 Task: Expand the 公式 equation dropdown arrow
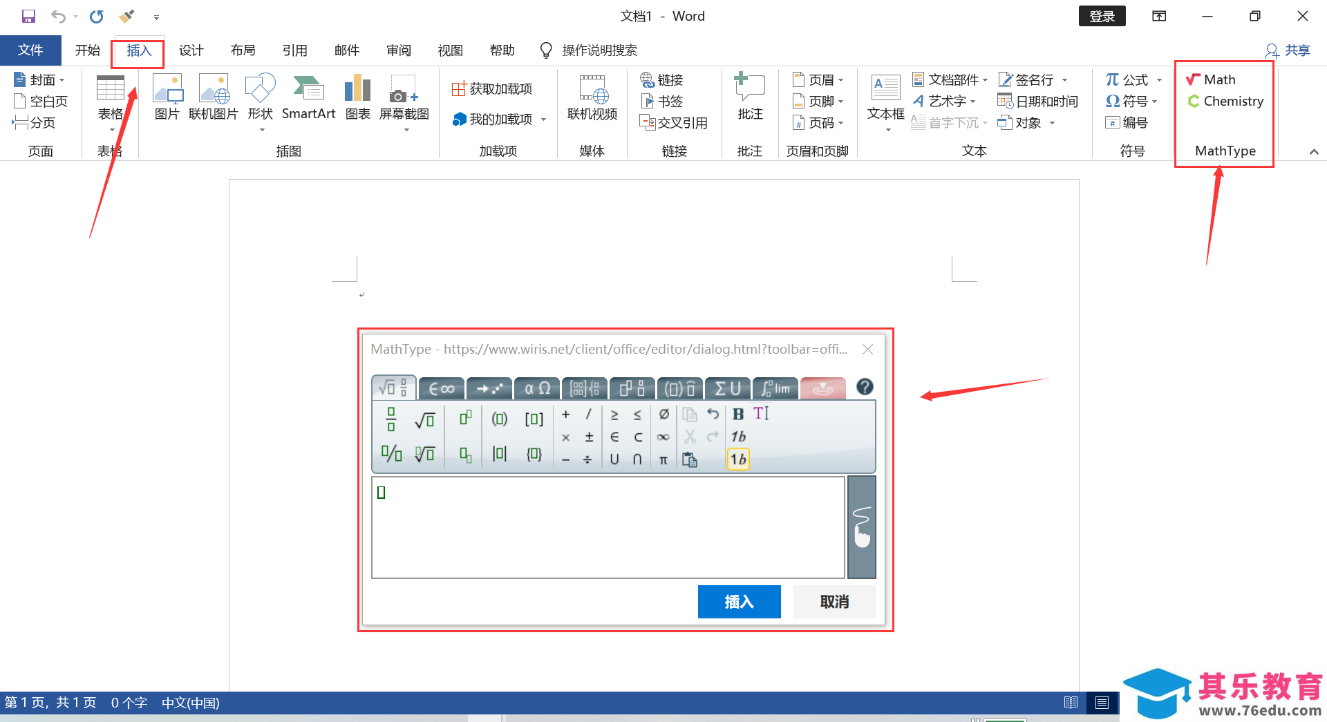tap(1159, 80)
